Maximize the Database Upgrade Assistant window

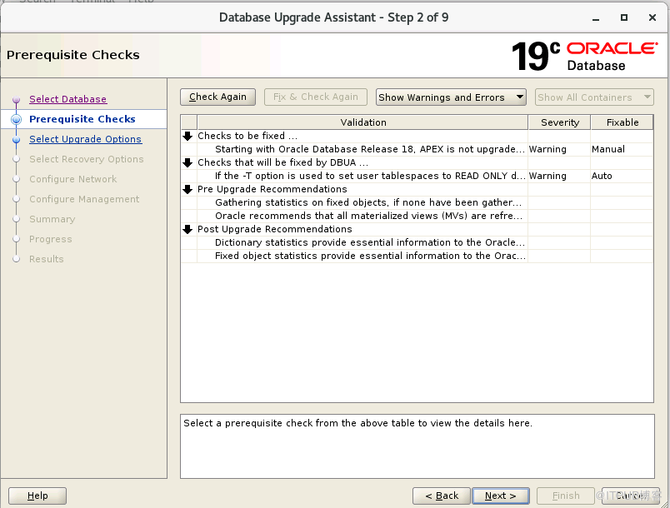(x=624, y=17)
